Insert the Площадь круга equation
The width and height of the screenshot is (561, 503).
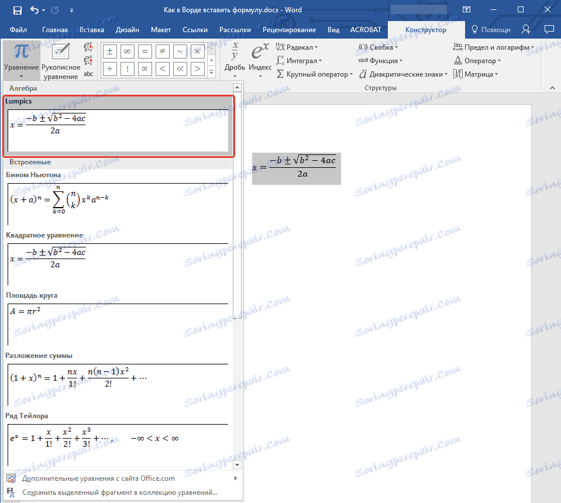pos(118,319)
